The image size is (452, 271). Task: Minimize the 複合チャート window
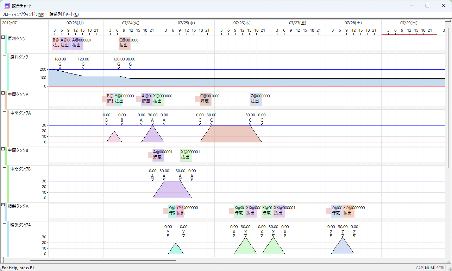(411, 6)
